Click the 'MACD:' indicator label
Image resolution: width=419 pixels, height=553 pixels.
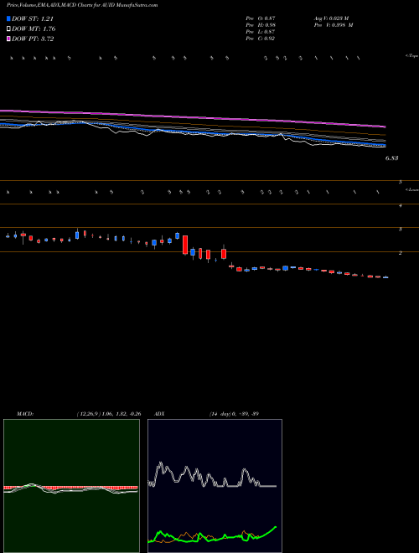click(x=25, y=414)
